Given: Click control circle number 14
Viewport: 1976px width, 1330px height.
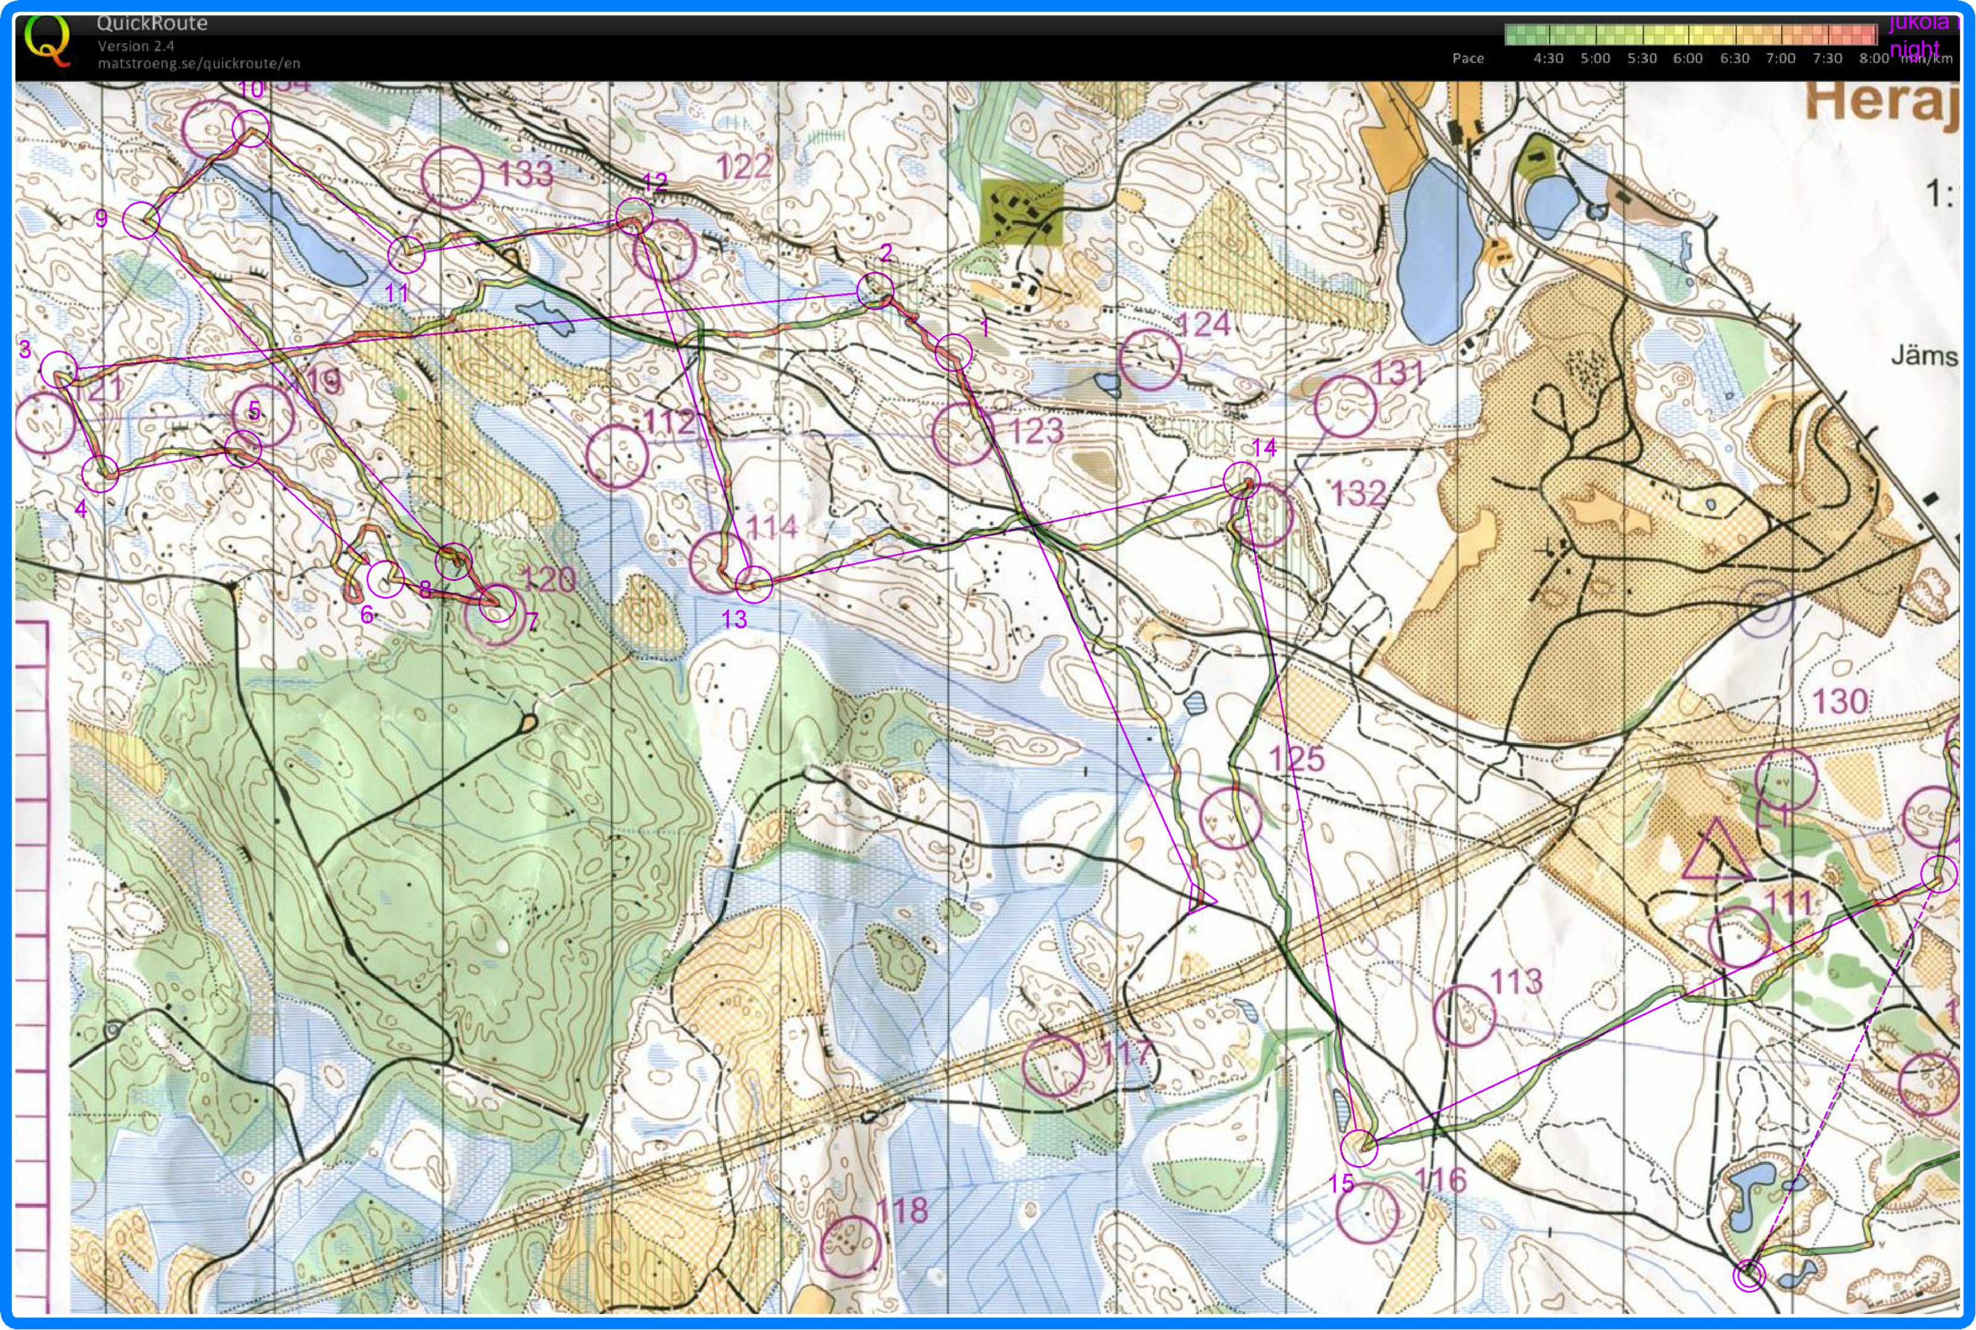Looking at the screenshot, I should (1242, 480).
